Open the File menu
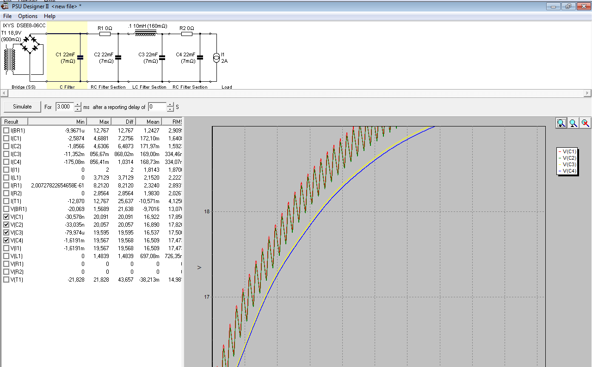This screenshot has width=592, height=367. (x=7, y=16)
